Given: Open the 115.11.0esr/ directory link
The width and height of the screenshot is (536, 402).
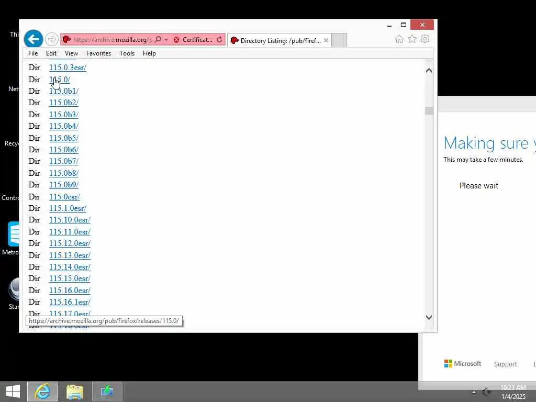Looking at the screenshot, I should click(70, 232).
